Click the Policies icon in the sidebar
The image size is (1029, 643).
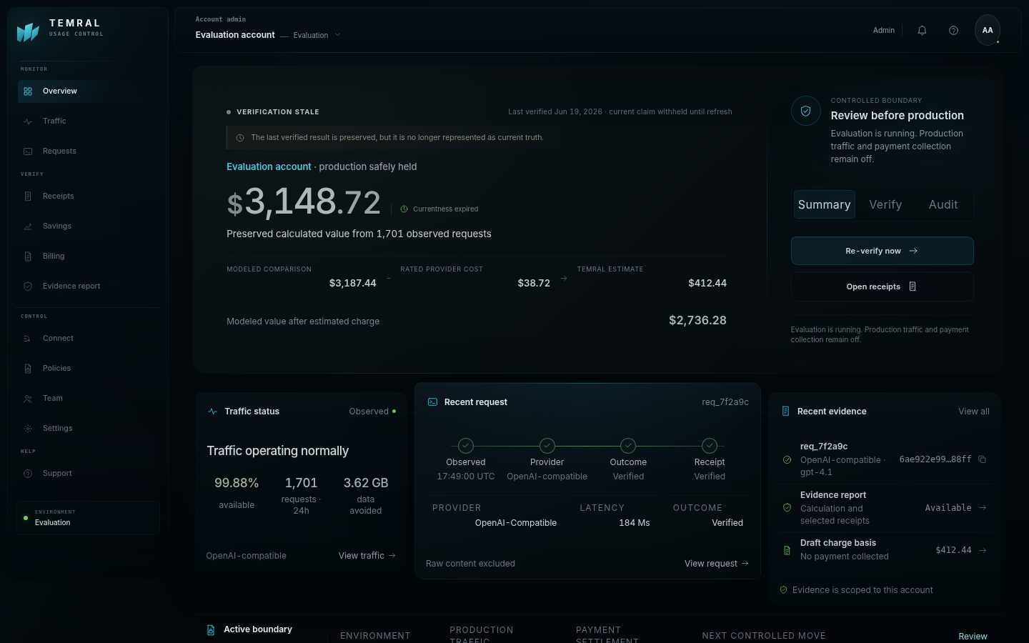tap(28, 369)
